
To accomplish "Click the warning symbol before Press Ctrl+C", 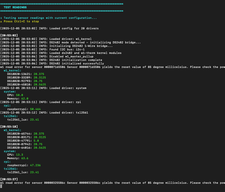I will 1,22.
